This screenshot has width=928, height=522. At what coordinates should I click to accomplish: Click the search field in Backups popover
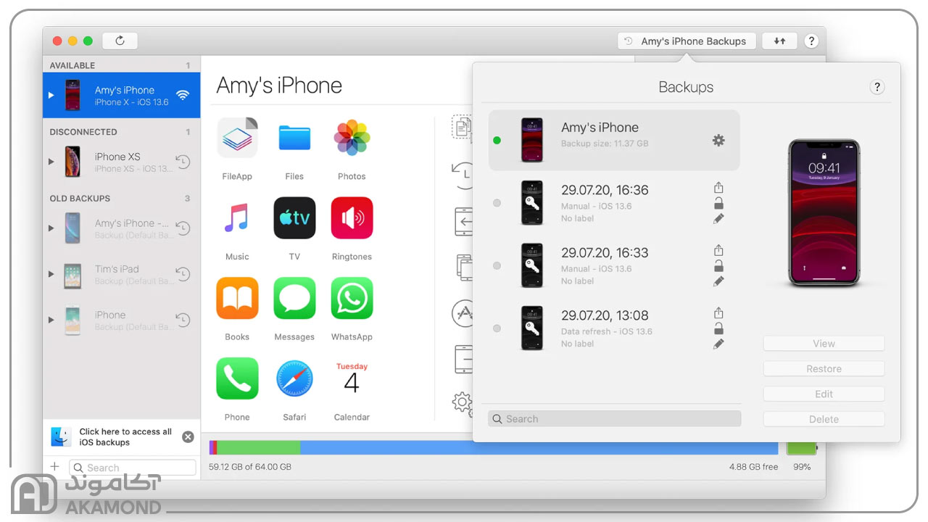pos(614,418)
